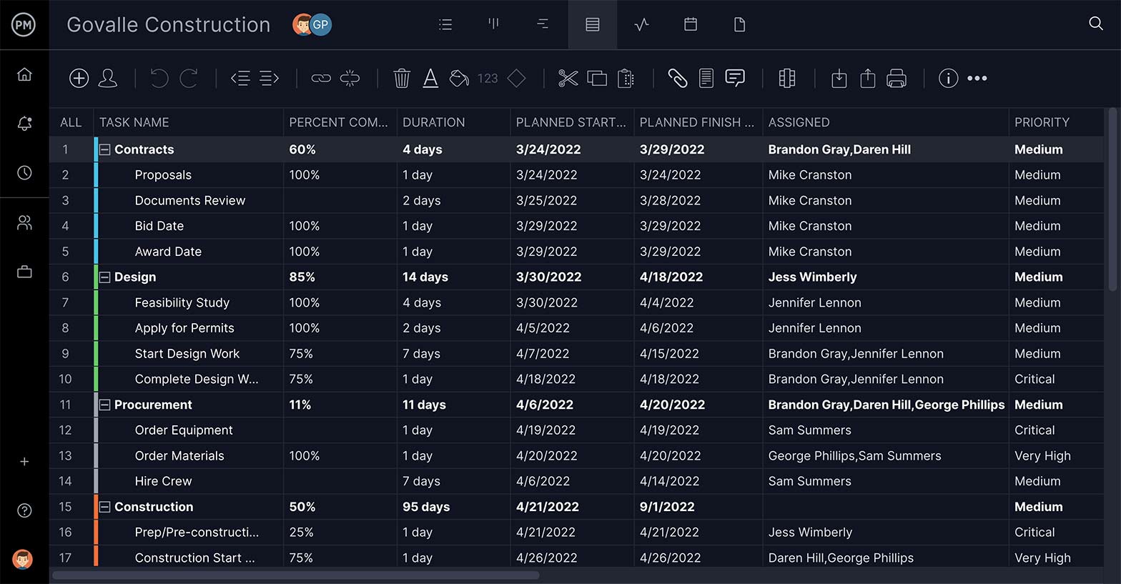This screenshot has height=584, width=1121.
Task: Collapse the Contracts task group
Action: (x=105, y=150)
